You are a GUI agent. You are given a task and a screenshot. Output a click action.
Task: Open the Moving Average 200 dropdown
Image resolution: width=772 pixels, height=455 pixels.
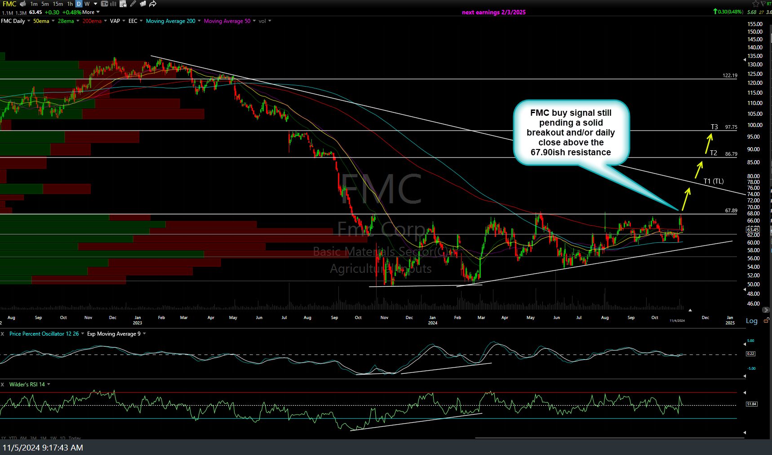[x=199, y=21]
